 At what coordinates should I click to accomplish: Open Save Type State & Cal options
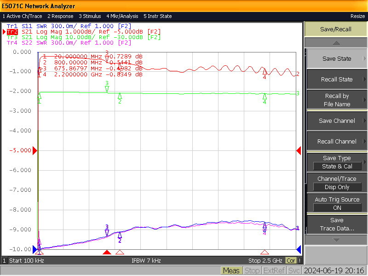pos(337,162)
